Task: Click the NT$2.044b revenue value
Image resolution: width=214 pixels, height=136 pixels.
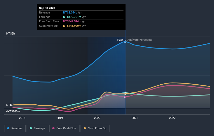Action: [70, 12]
